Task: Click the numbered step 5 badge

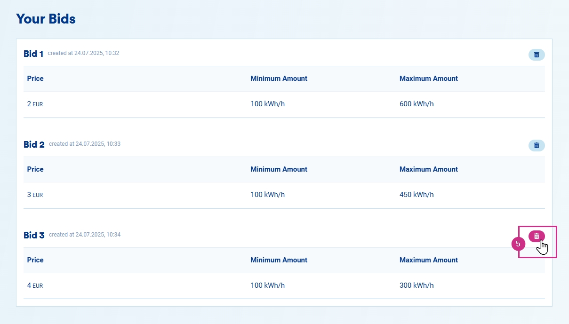Action: pos(518,244)
